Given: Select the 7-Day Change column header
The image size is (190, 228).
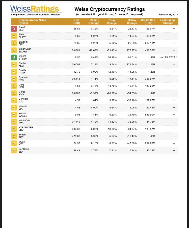Looking at the screenshot, I should click(x=112, y=21).
